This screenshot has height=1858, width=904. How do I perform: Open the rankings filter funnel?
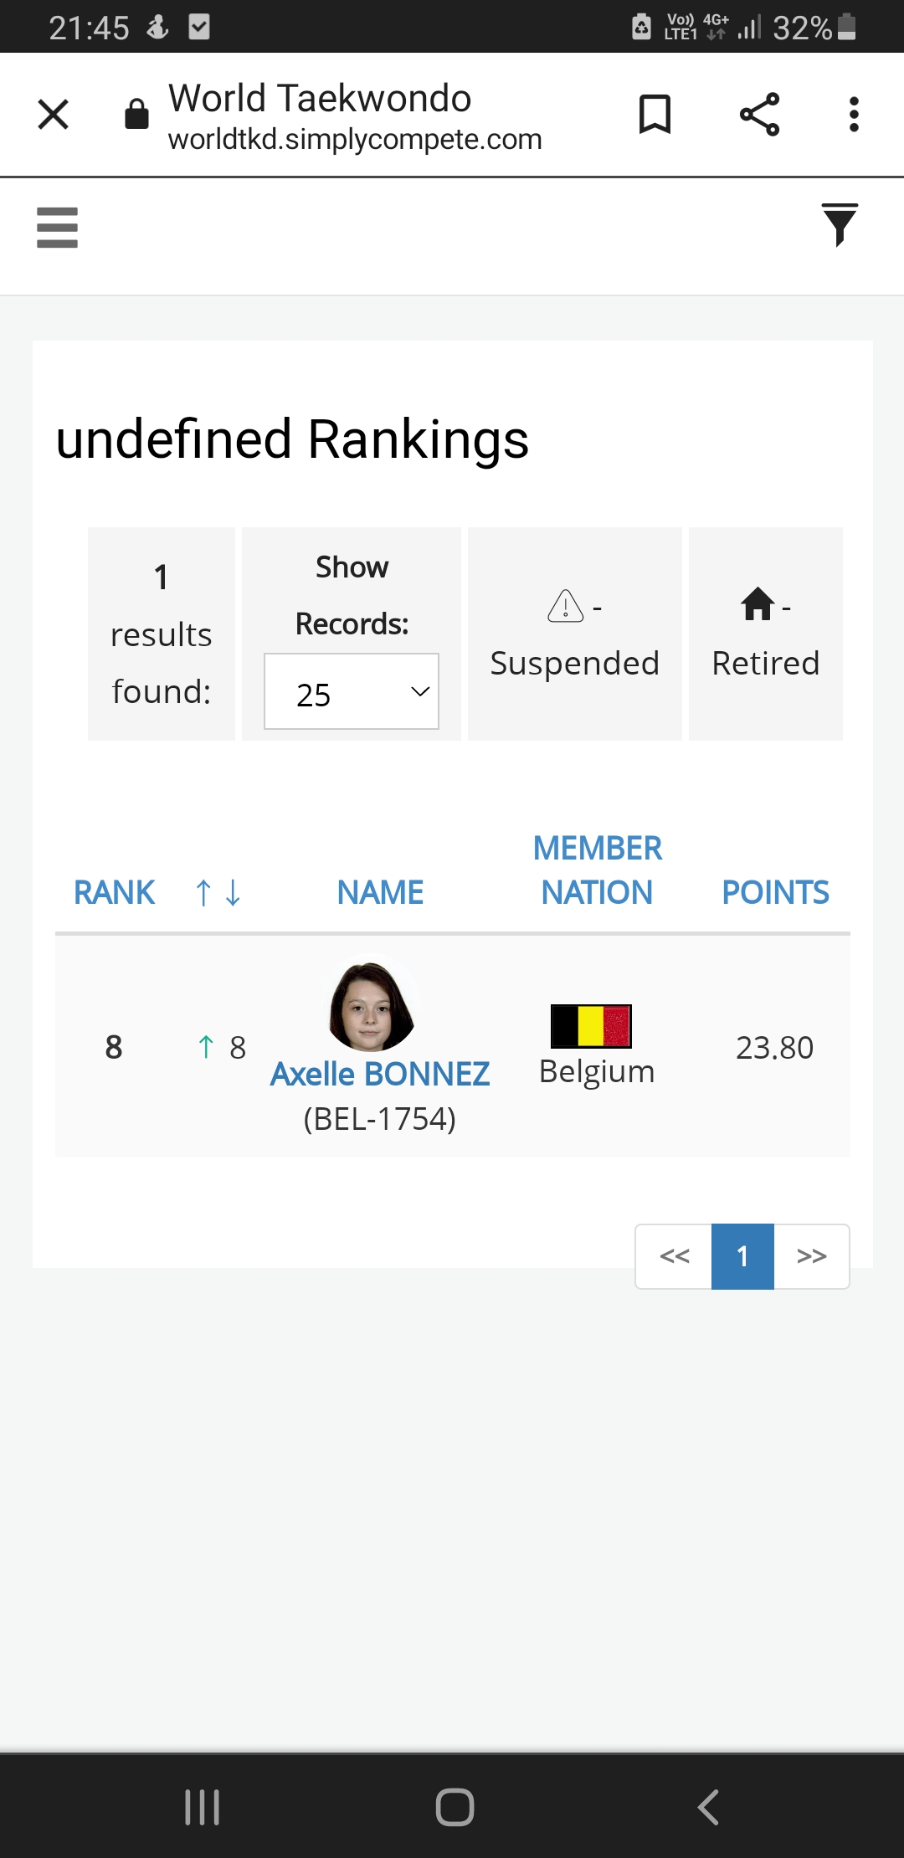[840, 225]
